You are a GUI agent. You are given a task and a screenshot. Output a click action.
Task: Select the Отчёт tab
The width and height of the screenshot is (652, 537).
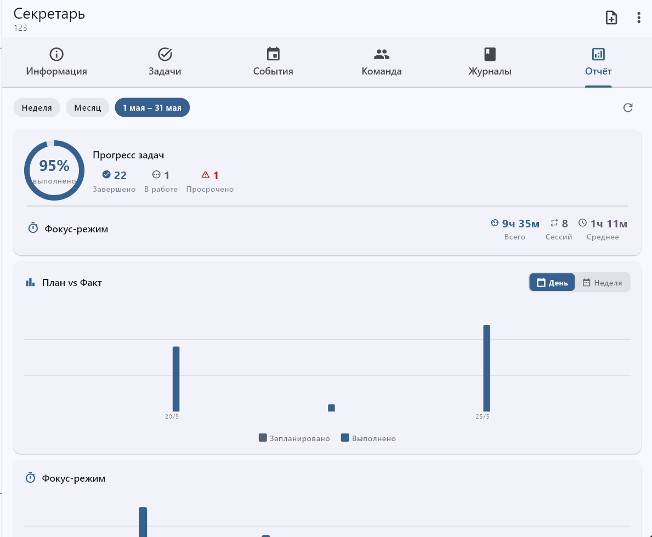pos(598,62)
